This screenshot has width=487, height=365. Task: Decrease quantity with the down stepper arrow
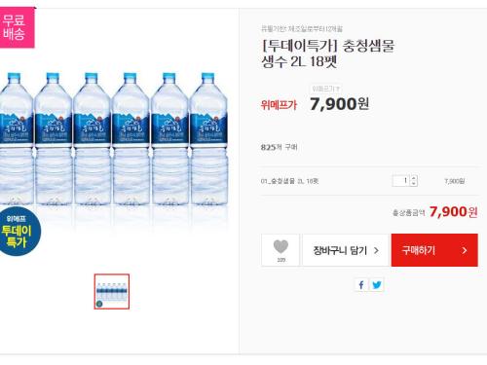(x=414, y=183)
